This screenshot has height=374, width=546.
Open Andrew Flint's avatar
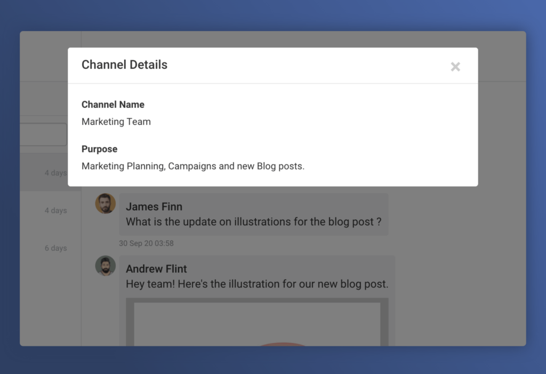(x=106, y=266)
